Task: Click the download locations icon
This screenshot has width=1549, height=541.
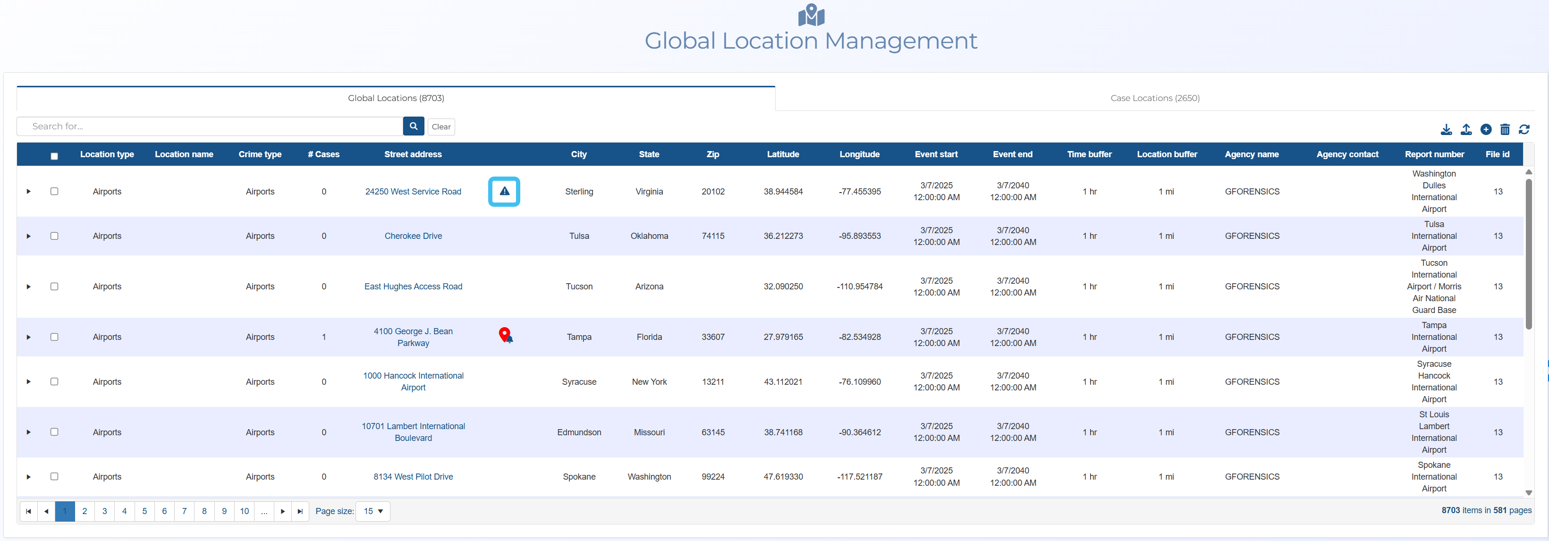Action: point(1446,129)
